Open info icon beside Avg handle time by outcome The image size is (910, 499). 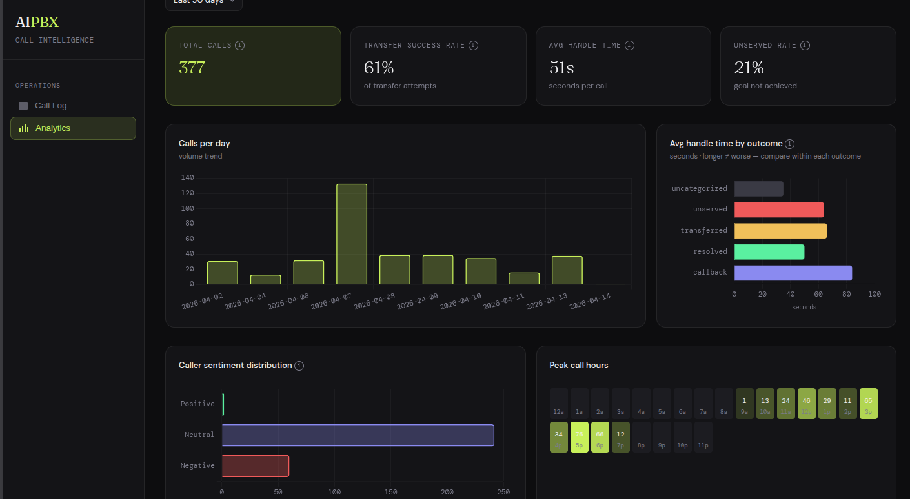tap(789, 144)
